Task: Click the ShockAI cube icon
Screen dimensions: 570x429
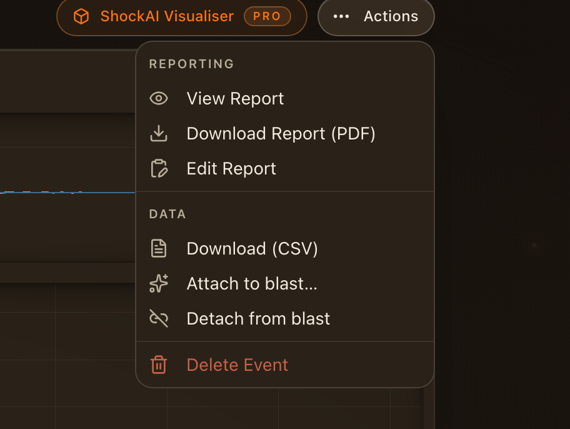Action: click(x=81, y=16)
